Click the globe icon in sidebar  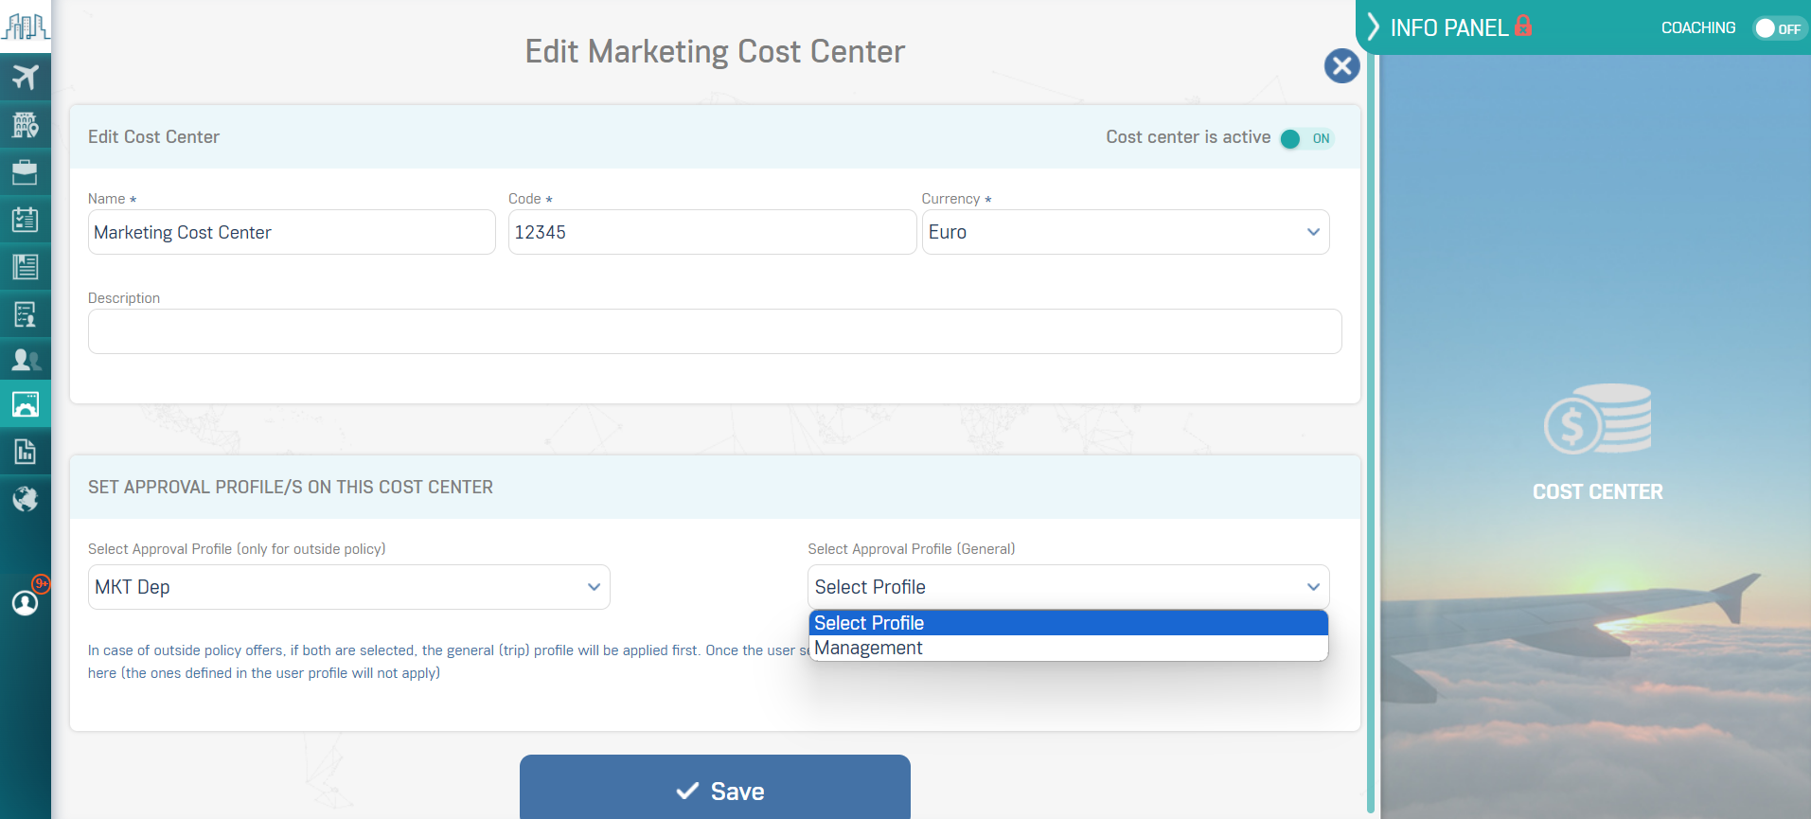26,499
